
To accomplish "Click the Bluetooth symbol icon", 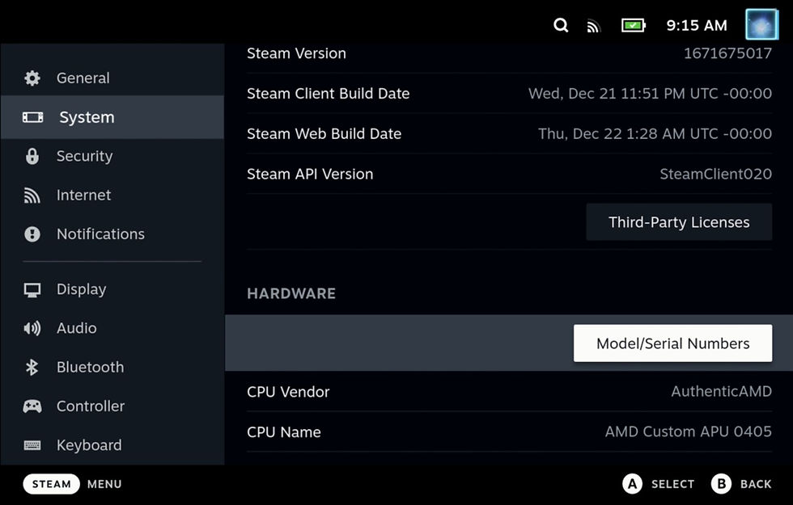I will coord(32,367).
